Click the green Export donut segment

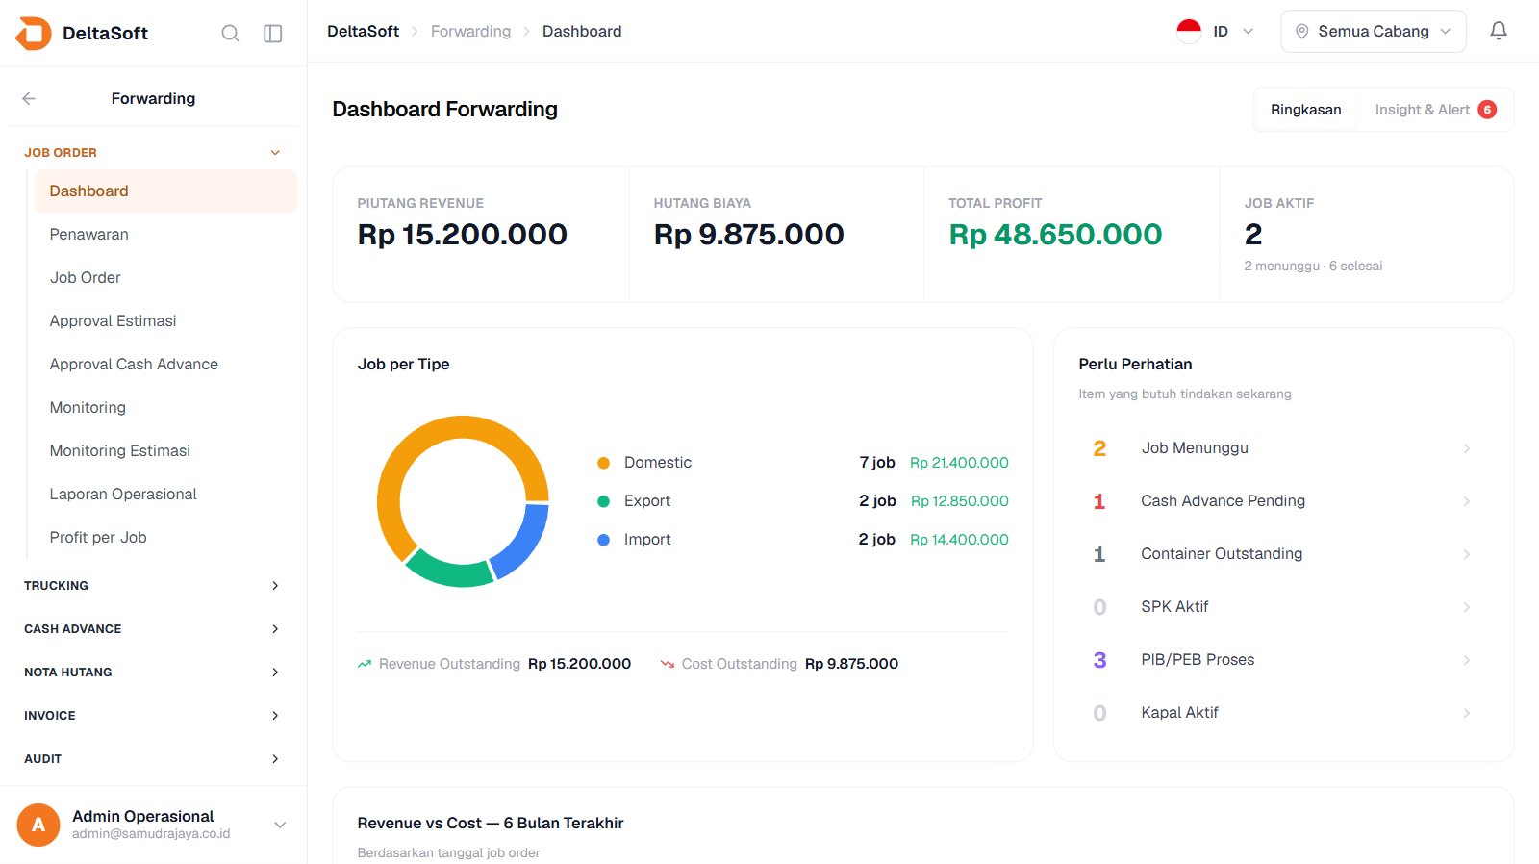(x=449, y=574)
